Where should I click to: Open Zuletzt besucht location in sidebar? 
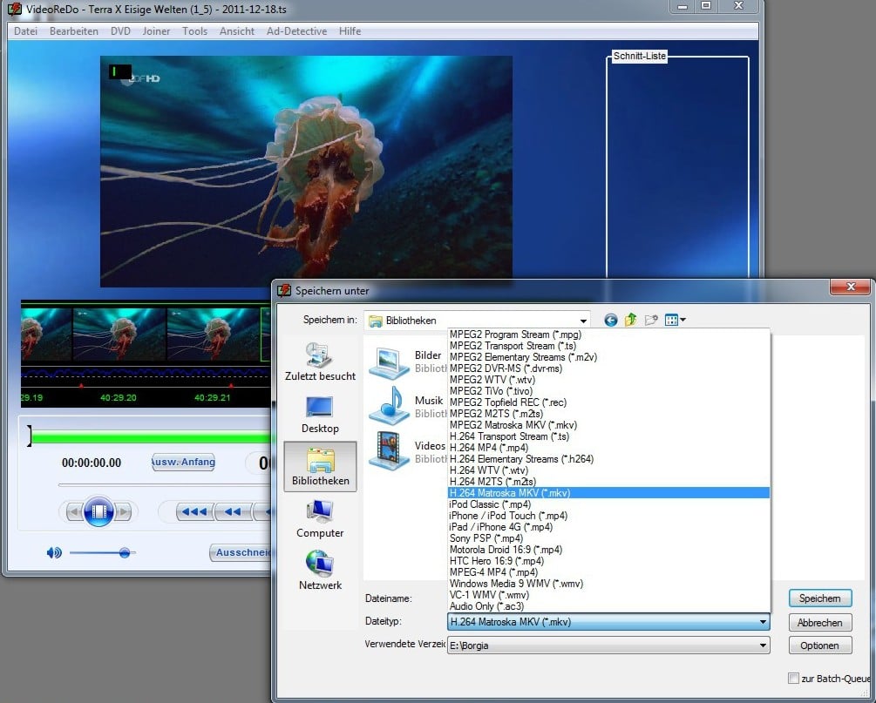[320, 362]
